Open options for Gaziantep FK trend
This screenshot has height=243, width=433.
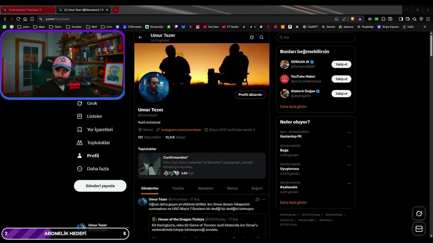coord(349,133)
